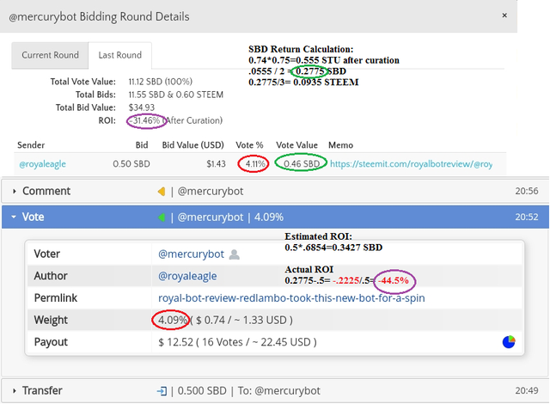
Task: Expand the Comment operation row
Action: tap(275, 191)
